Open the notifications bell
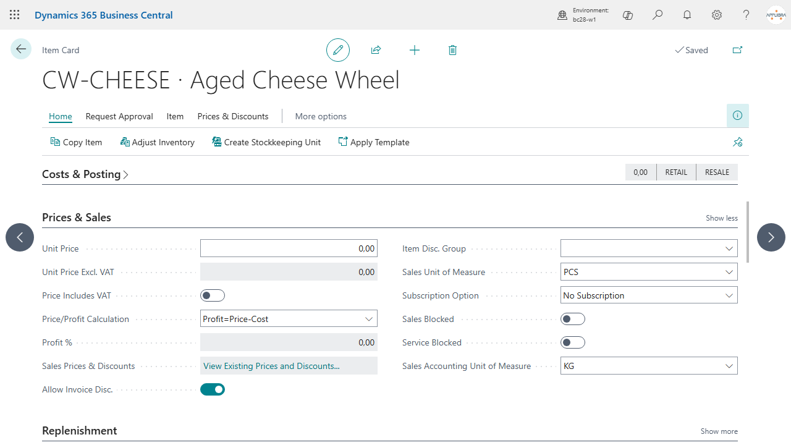This screenshot has width=791, height=445. pos(687,15)
